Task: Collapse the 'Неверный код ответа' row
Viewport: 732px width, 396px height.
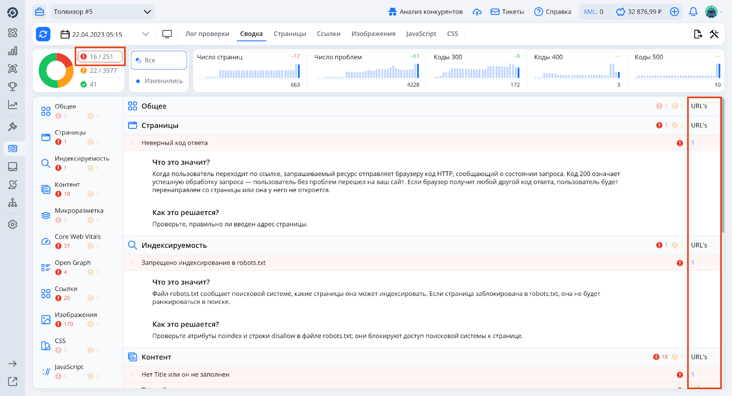Action: point(174,143)
